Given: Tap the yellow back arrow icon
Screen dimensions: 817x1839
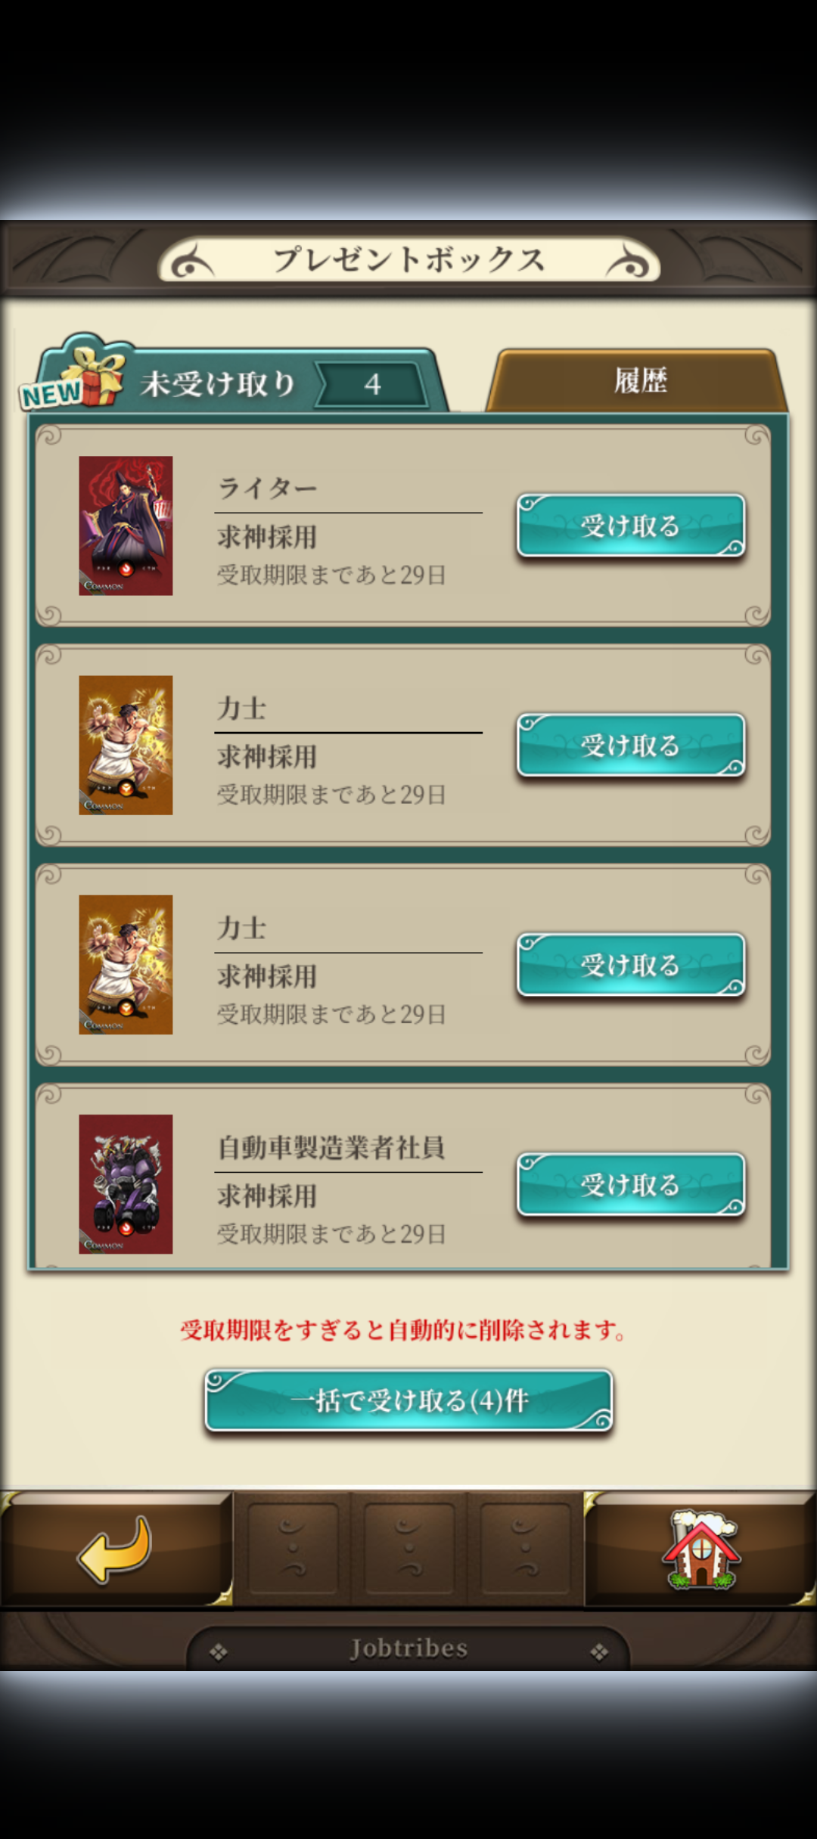Looking at the screenshot, I should click(115, 1549).
